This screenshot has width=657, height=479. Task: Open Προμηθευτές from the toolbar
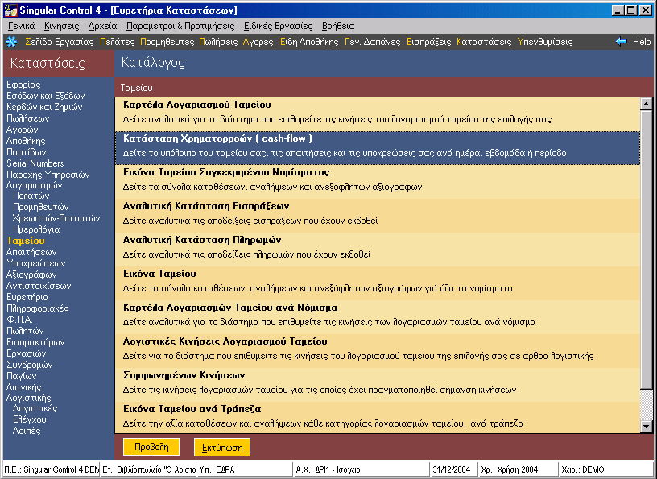click(167, 42)
